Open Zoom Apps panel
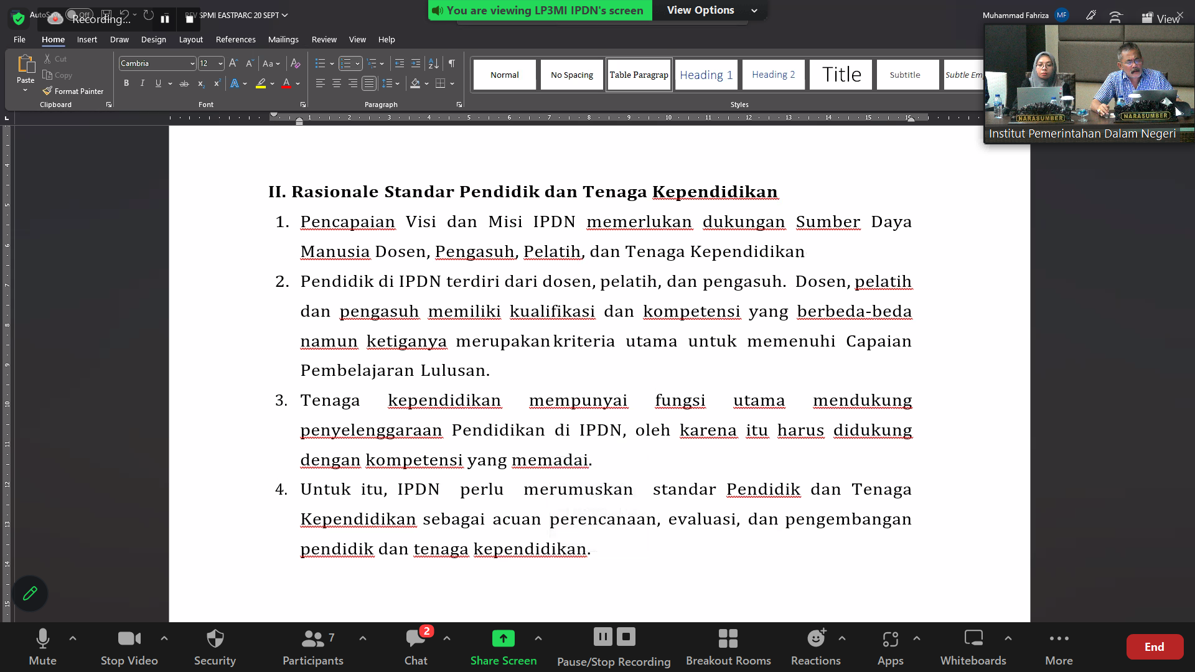1195x672 pixels. pos(890,647)
